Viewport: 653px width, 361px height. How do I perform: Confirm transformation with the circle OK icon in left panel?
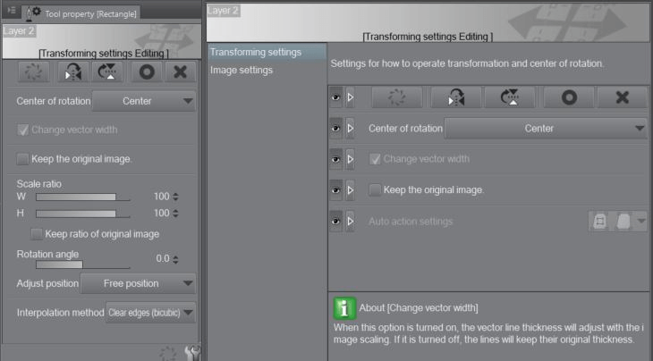tap(146, 72)
